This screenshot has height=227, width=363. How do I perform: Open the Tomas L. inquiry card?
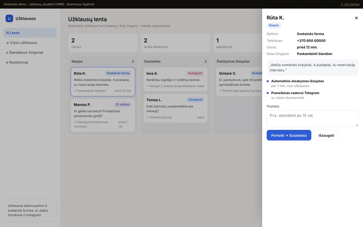coord(175,108)
